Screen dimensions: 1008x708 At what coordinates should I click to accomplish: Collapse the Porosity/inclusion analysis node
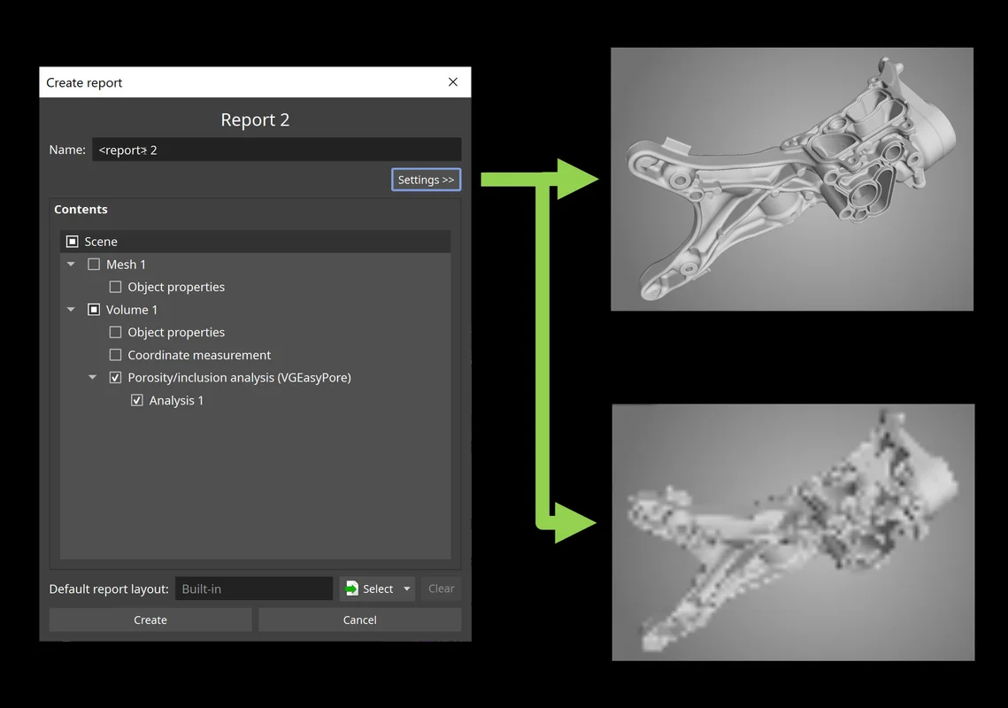click(x=93, y=378)
